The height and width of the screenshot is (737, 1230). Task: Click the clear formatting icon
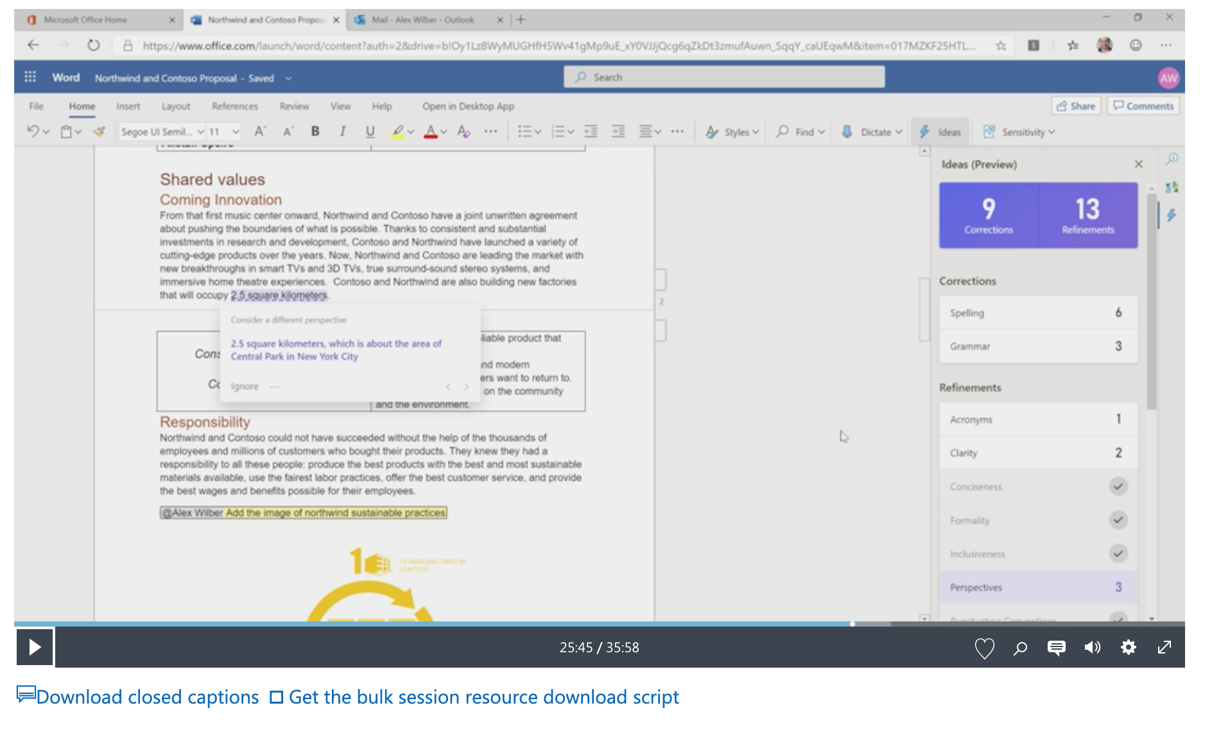click(x=463, y=132)
